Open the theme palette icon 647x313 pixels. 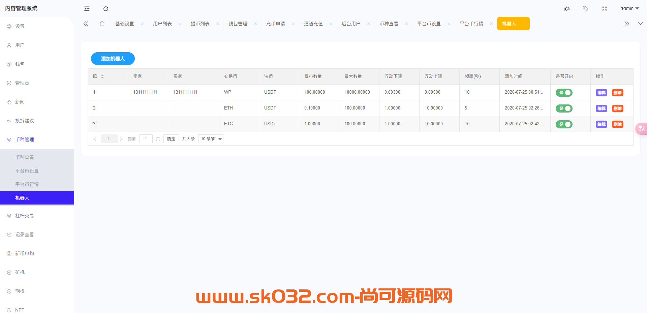tap(567, 9)
